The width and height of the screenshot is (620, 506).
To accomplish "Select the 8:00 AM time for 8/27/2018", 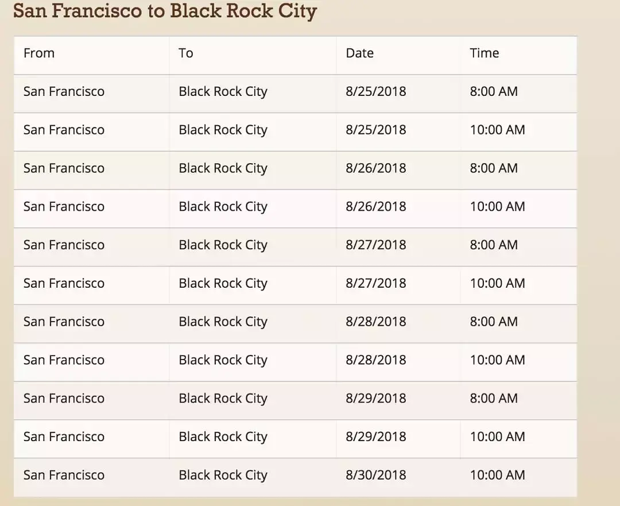I will tap(493, 245).
